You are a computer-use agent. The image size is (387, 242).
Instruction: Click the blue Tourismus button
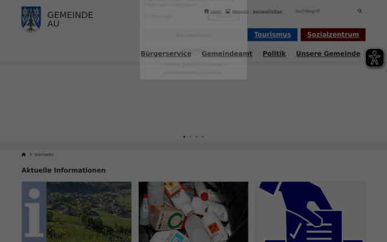[x=272, y=35]
